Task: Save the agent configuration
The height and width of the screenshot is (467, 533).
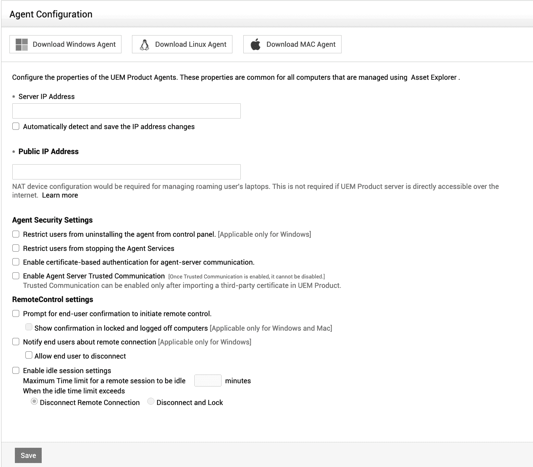Action: tap(28, 456)
